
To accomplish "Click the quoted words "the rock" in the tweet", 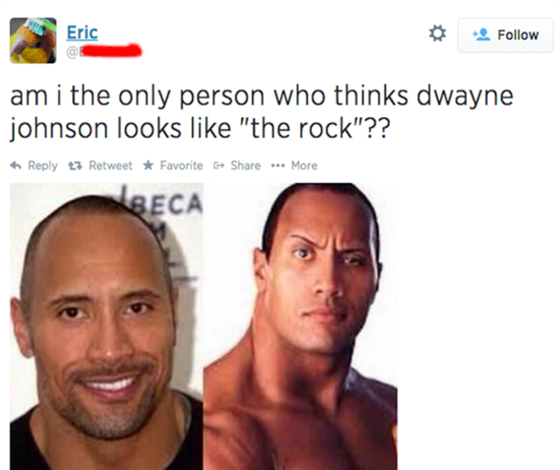I will [303, 128].
